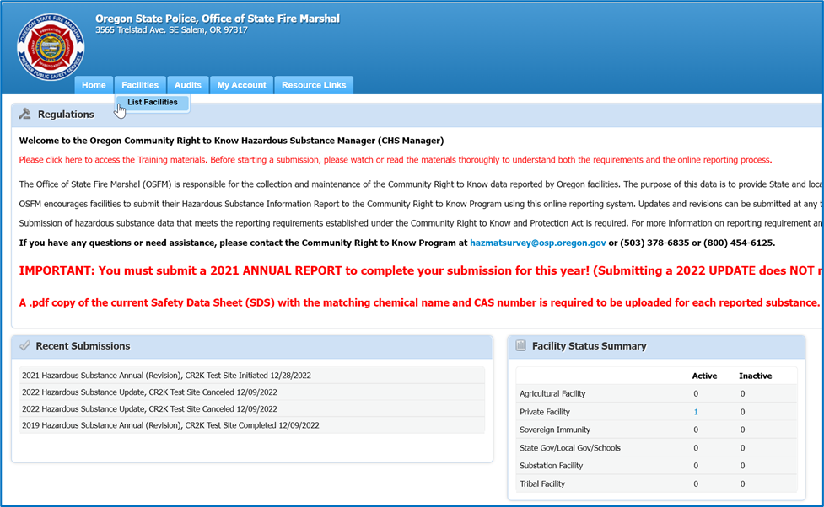Open the Facilities menu tab
The width and height of the screenshot is (824, 507).
coord(140,85)
